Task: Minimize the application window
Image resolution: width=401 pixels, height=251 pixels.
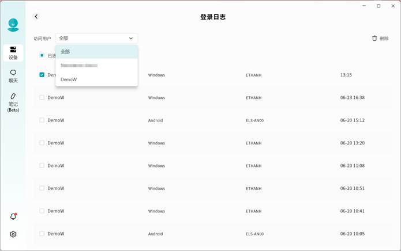Action: [365, 6]
